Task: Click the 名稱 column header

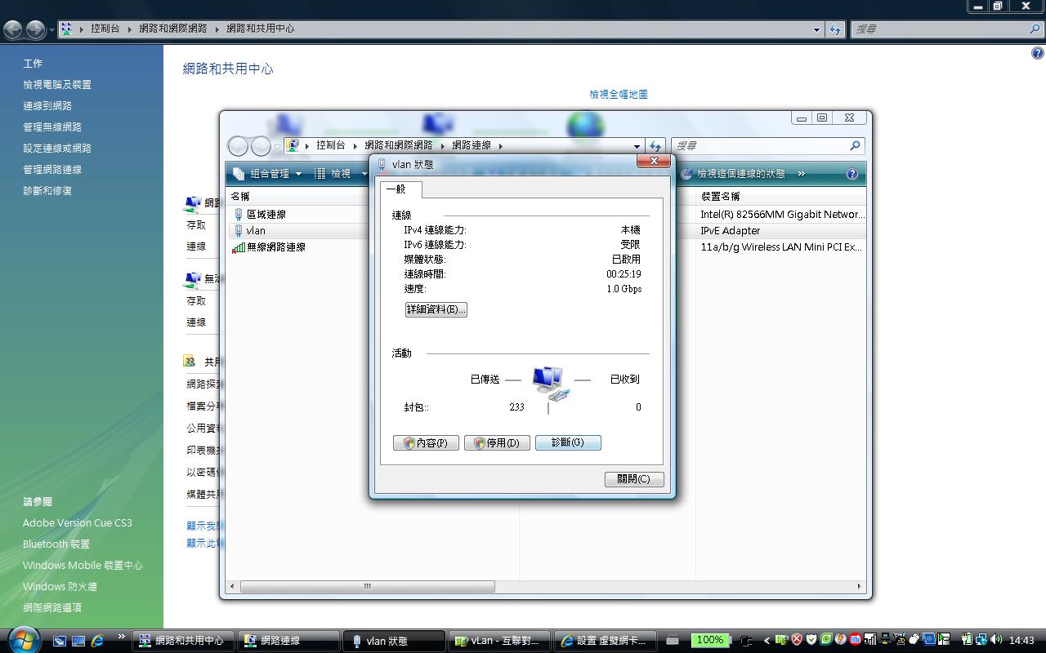Action: coord(240,197)
